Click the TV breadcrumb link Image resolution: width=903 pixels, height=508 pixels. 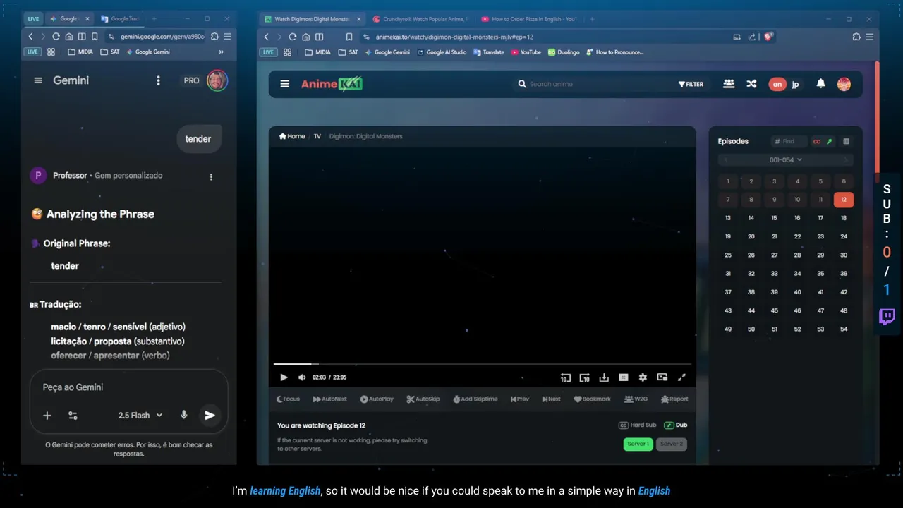[317, 136]
